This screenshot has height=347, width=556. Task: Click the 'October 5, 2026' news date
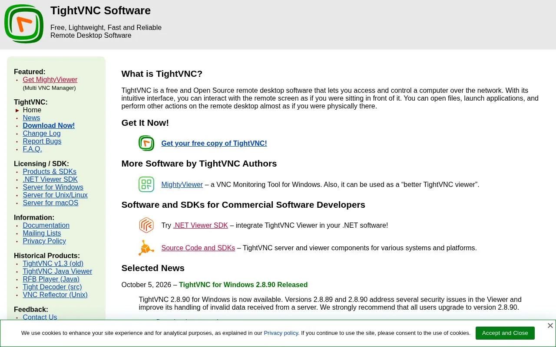pyautogui.click(x=146, y=285)
